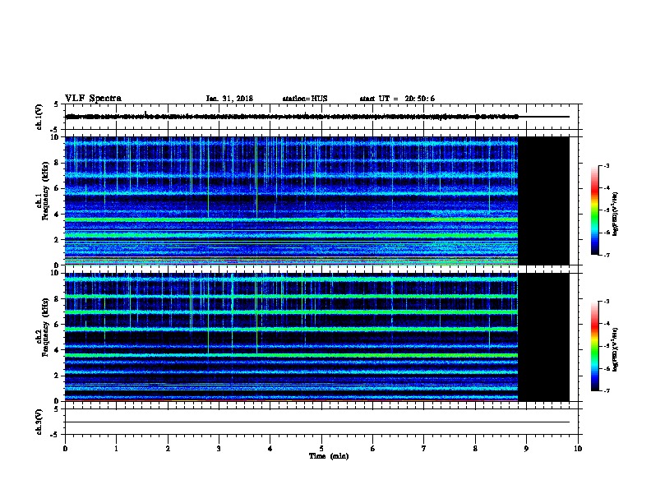This screenshot has width=651, height=503.
Task: Click the time axis tick label "5"
Action: pyautogui.click(x=321, y=449)
